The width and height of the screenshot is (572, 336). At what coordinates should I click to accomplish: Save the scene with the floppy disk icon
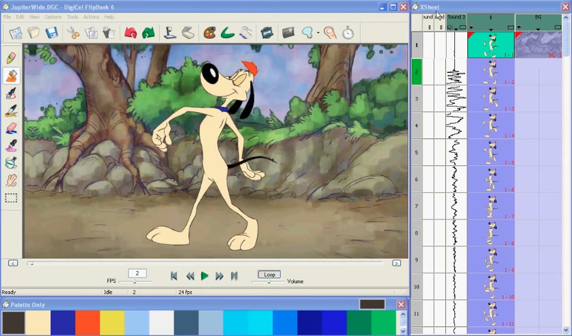[51, 33]
